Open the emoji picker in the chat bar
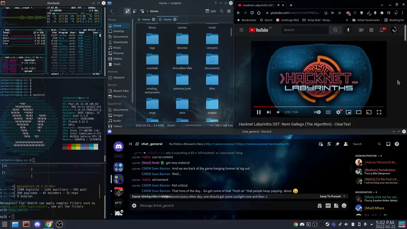The width and height of the screenshot is (407, 229). tap(343, 206)
